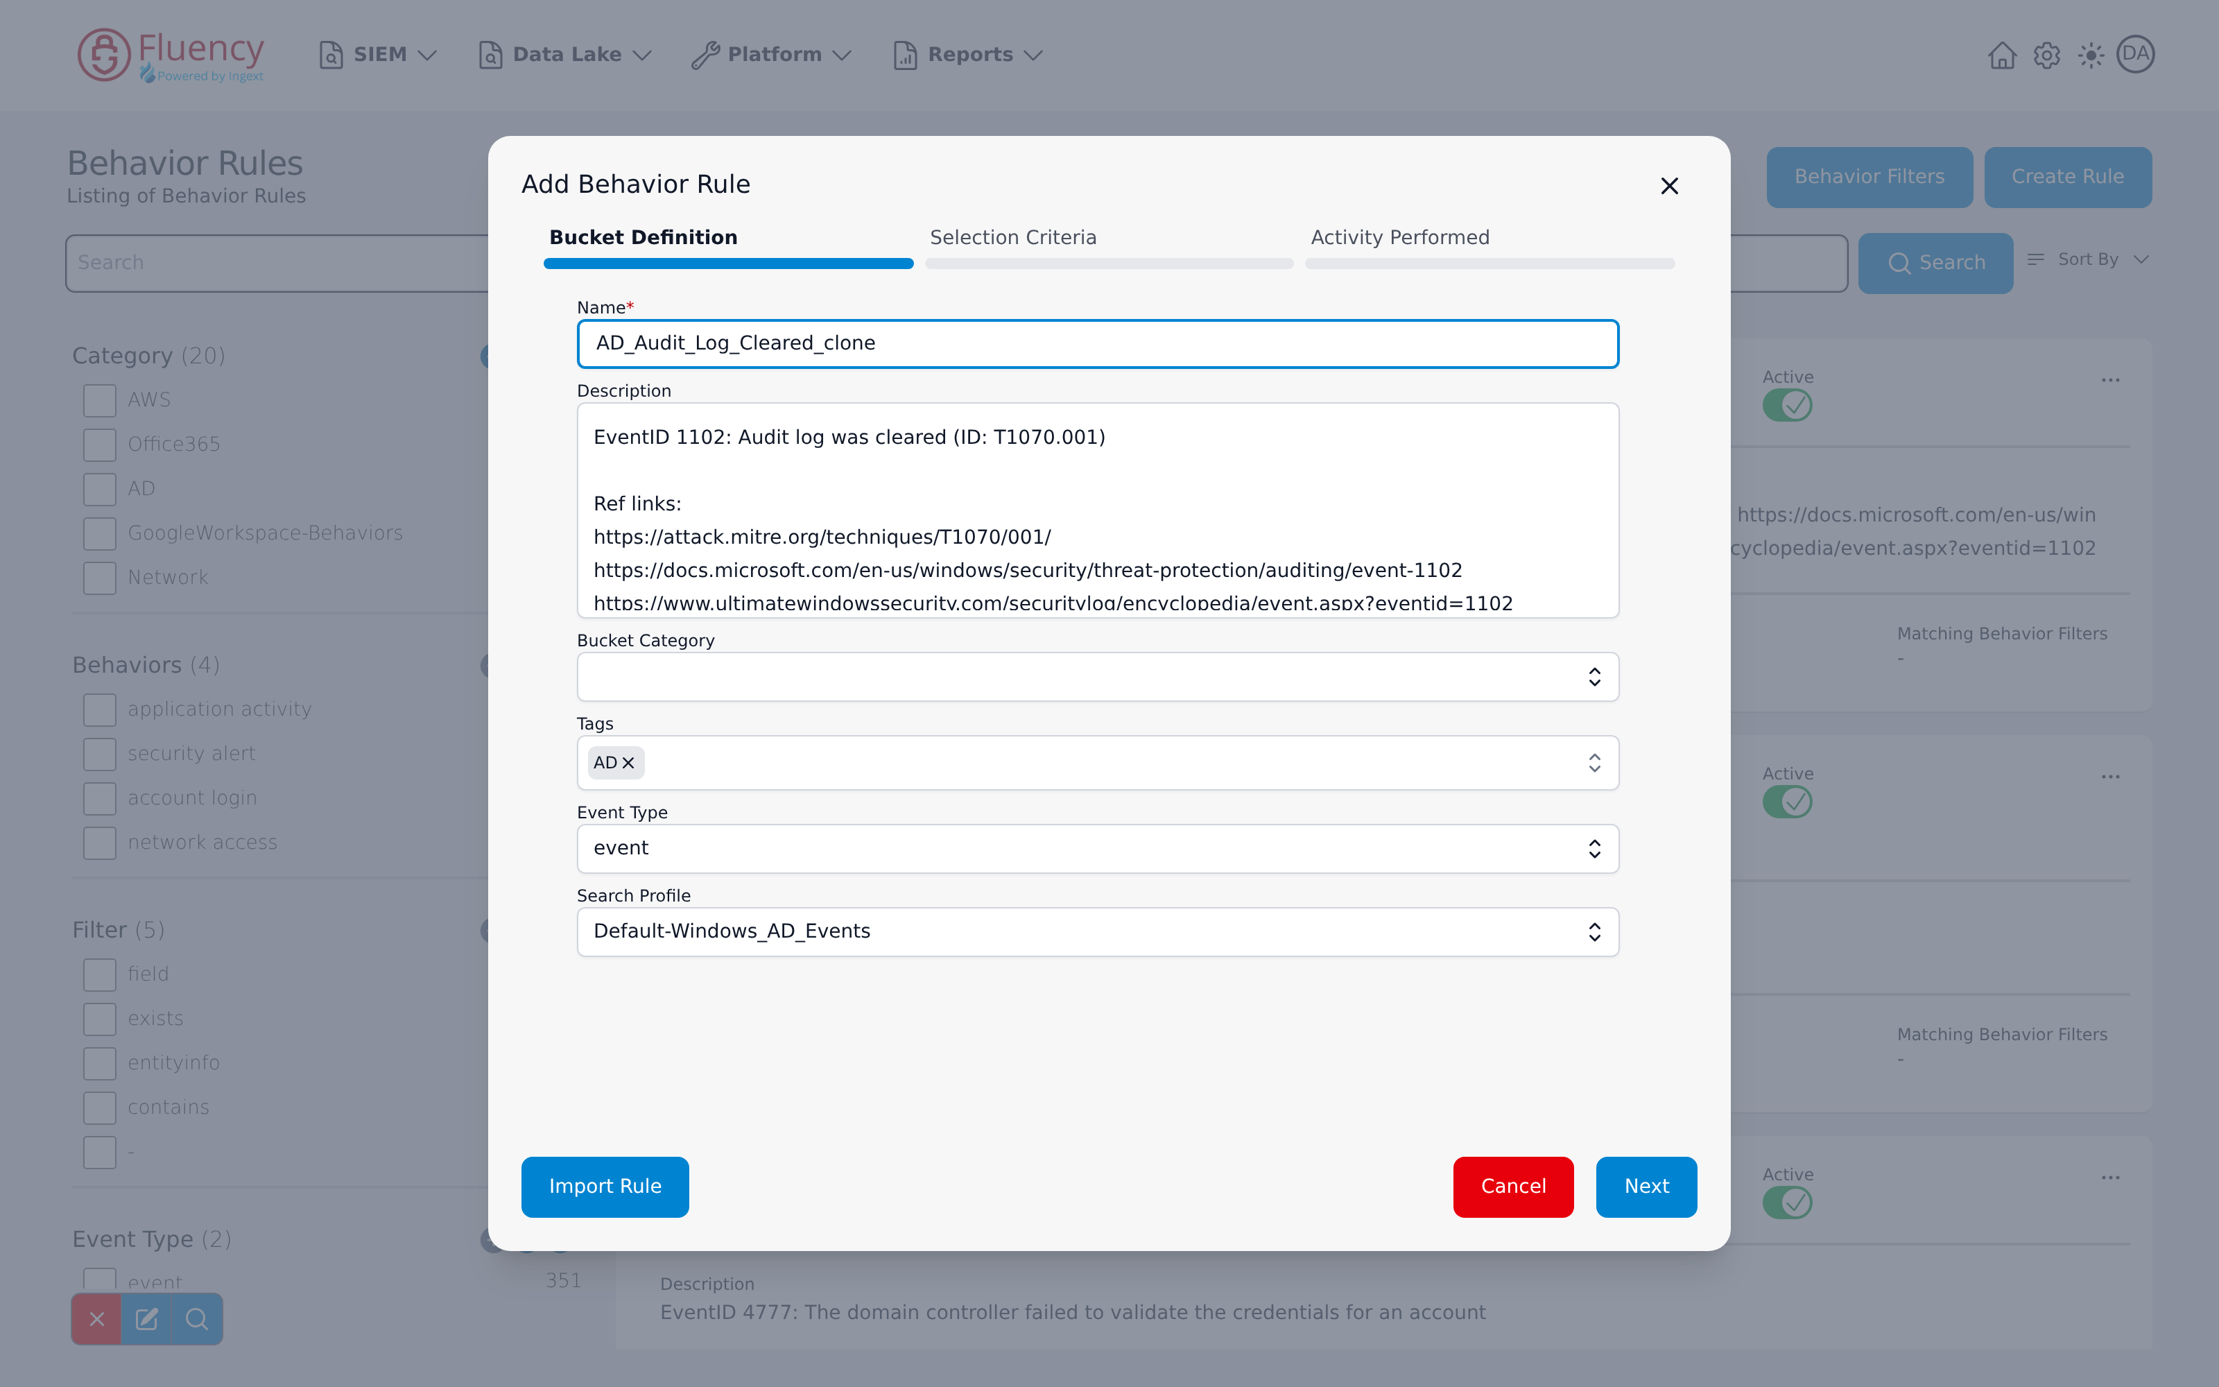This screenshot has height=1387, width=2219.
Task: Open the Event Type dropdown
Action: pyautogui.click(x=1098, y=849)
